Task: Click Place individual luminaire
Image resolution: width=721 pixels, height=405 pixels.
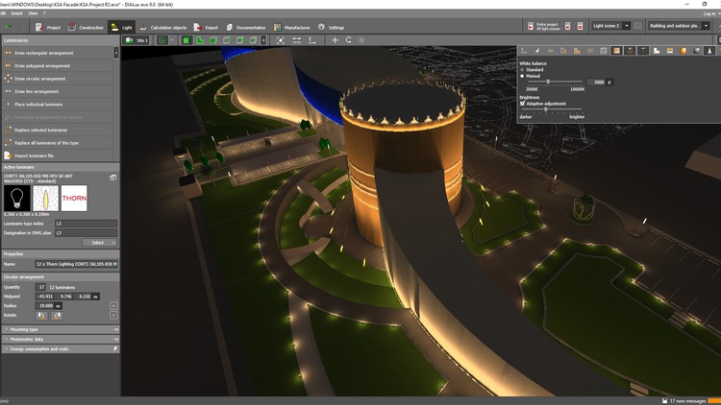Action: coord(40,104)
